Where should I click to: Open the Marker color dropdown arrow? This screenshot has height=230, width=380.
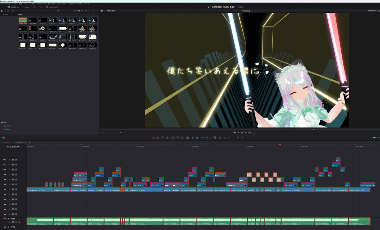coord(210,138)
